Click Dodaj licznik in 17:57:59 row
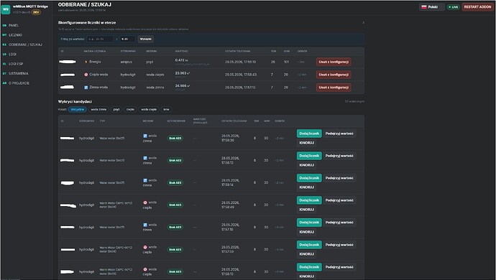496x280 pixels. pos(309,245)
